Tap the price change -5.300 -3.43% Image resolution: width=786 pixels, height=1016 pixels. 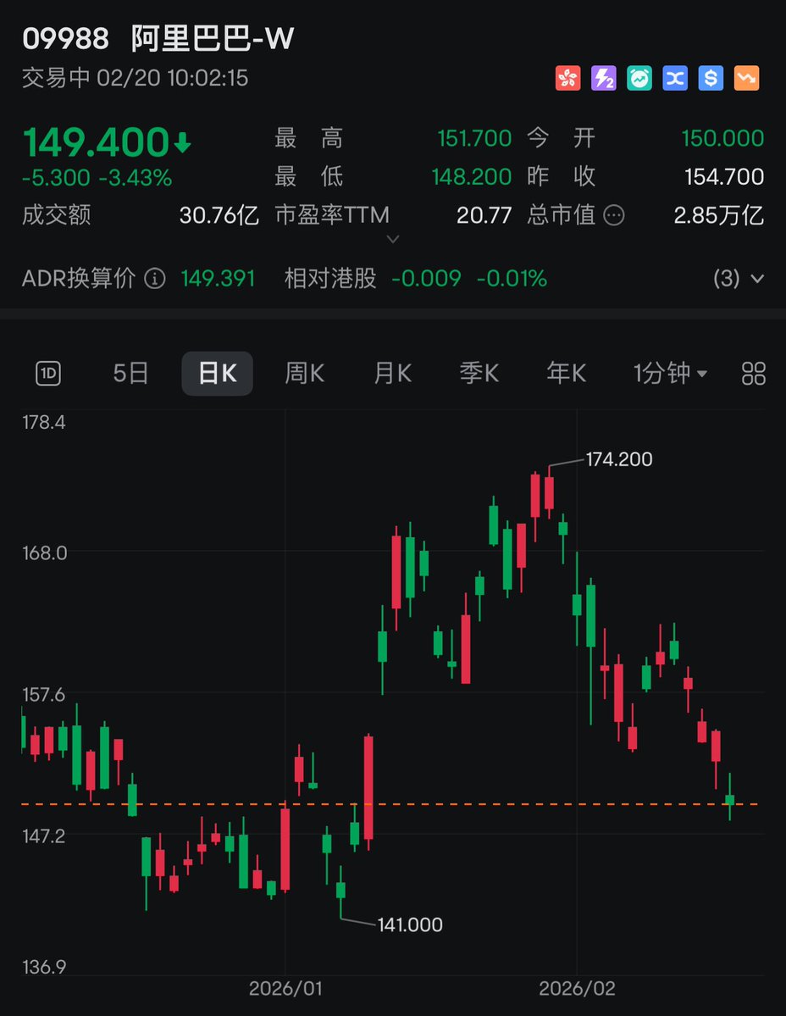click(97, 178)
